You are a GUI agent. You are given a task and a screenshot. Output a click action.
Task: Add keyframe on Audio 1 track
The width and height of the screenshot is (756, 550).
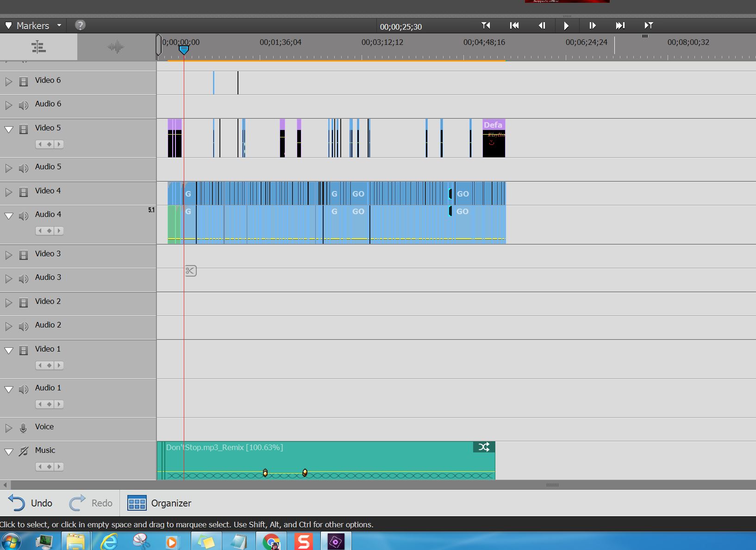(49, 404)
